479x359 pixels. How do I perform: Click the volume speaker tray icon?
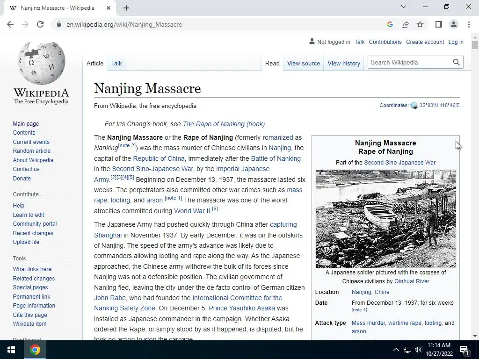(418, 350)
